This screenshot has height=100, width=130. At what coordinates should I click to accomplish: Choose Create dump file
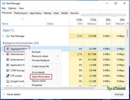41,66
